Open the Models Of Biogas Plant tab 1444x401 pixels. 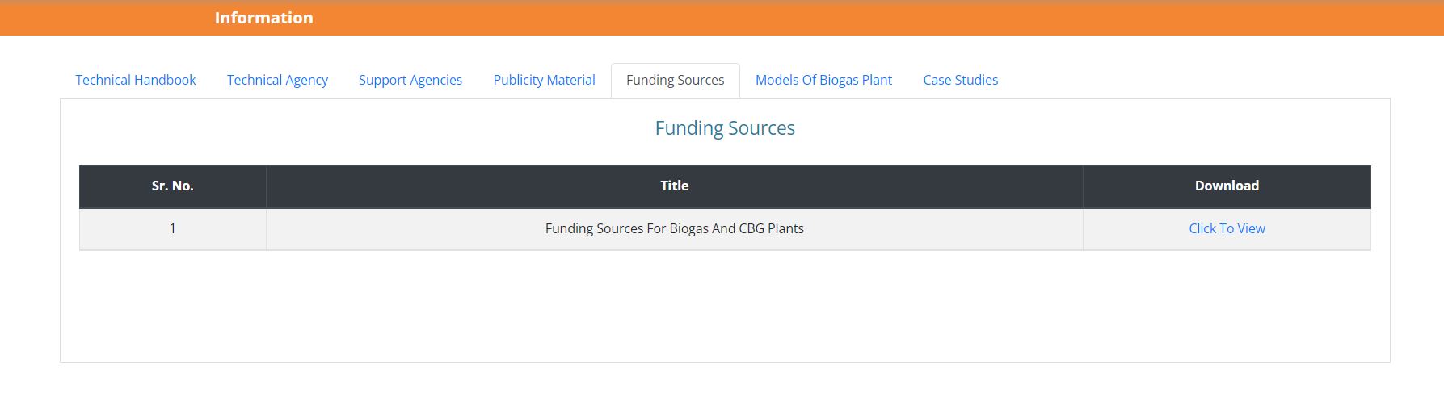click(x=823, y=80)
